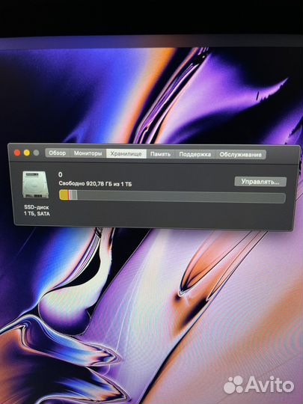
Task: Click the Управлять... button
Action: pos(260,182)
